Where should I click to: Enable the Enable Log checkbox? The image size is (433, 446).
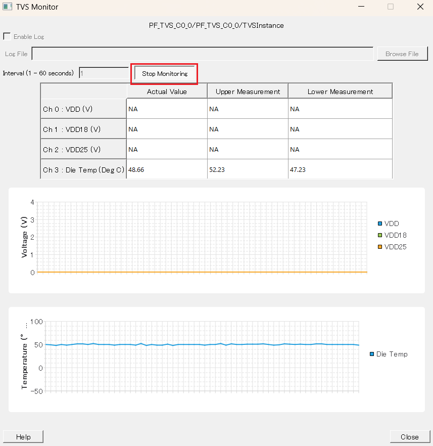pyautogui.click(x=7, y=36)
